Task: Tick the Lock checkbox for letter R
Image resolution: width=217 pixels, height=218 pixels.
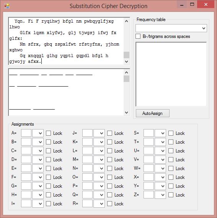Action: tap(109, 204)
